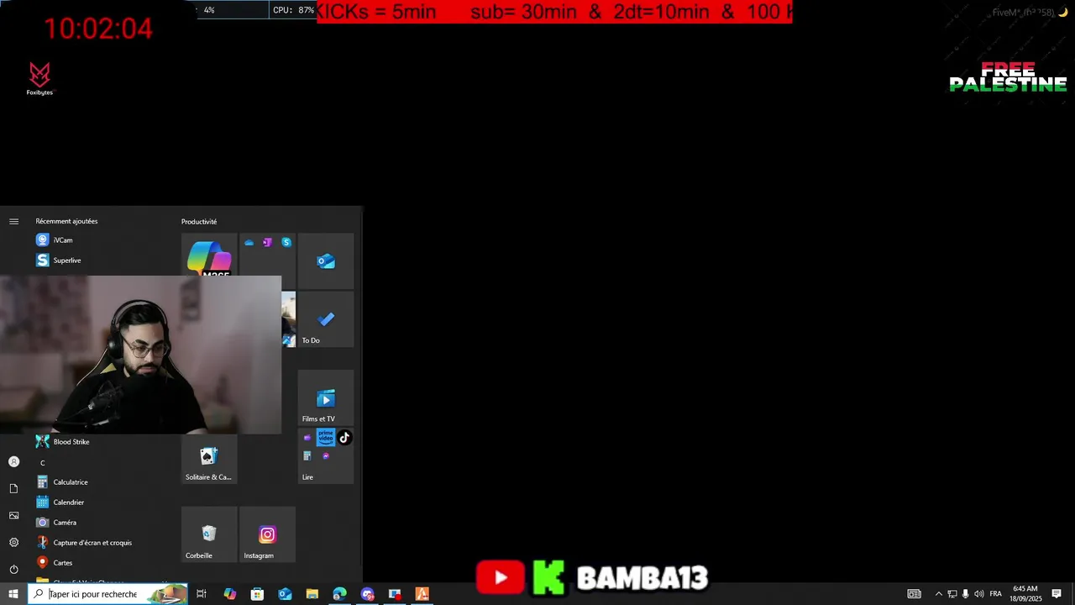Open the Outlook tile in Productivité
1075x605 pixels.
tap(326, 261)
